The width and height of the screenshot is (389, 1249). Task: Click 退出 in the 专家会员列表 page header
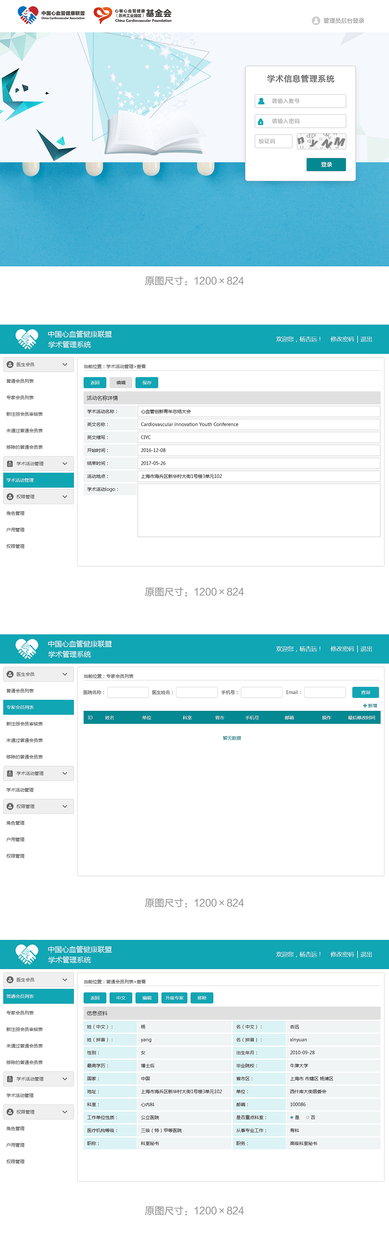click(x=366, y=649)
